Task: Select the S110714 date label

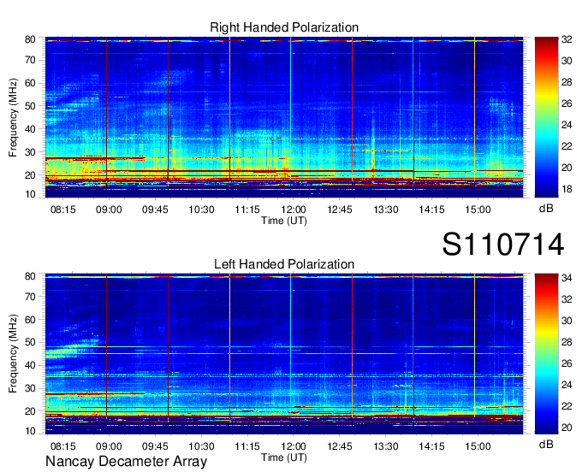Action: point(503,245)
